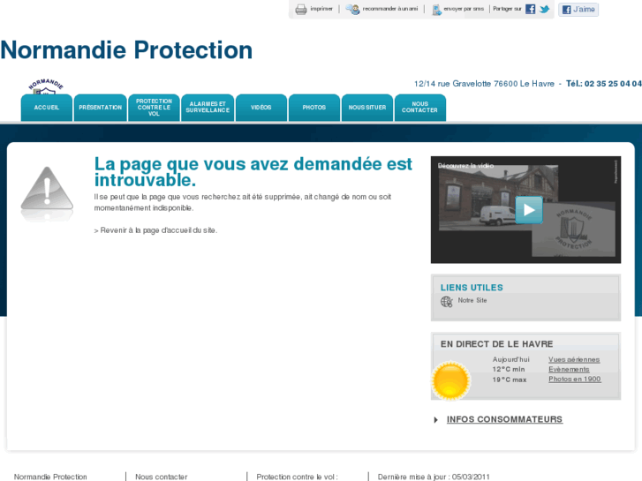Viewport: 642px width, 481px height.
Task: Click the 19°C max temperature text
Action: point(510,380)
